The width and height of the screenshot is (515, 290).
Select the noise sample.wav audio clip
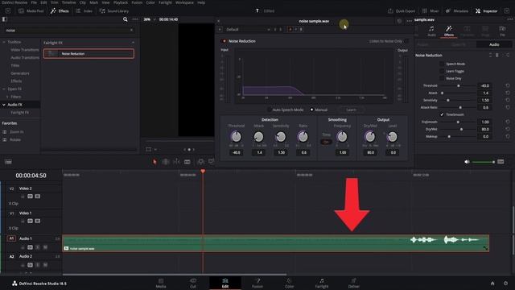tap(275, 243)
